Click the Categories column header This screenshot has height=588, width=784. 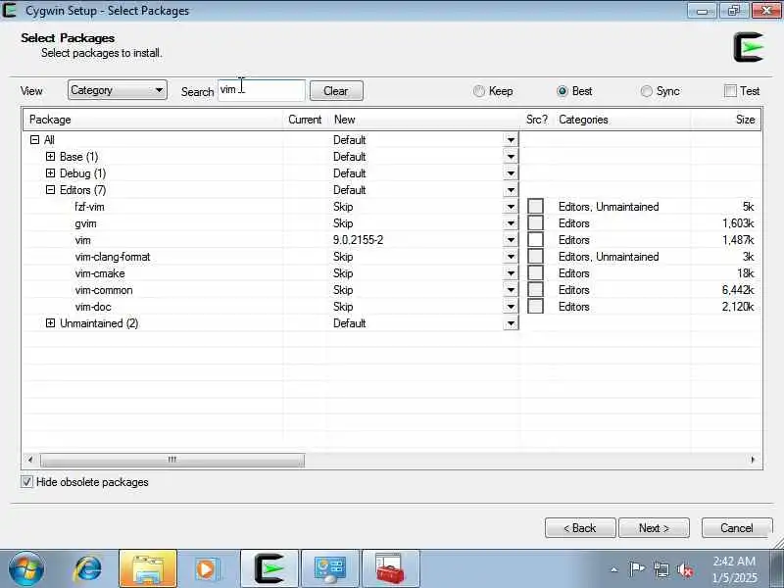pyautogui.click(x=622, y=120)
